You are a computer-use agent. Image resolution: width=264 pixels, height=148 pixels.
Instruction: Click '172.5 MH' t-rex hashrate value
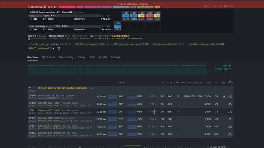click(x=106, y=19)
